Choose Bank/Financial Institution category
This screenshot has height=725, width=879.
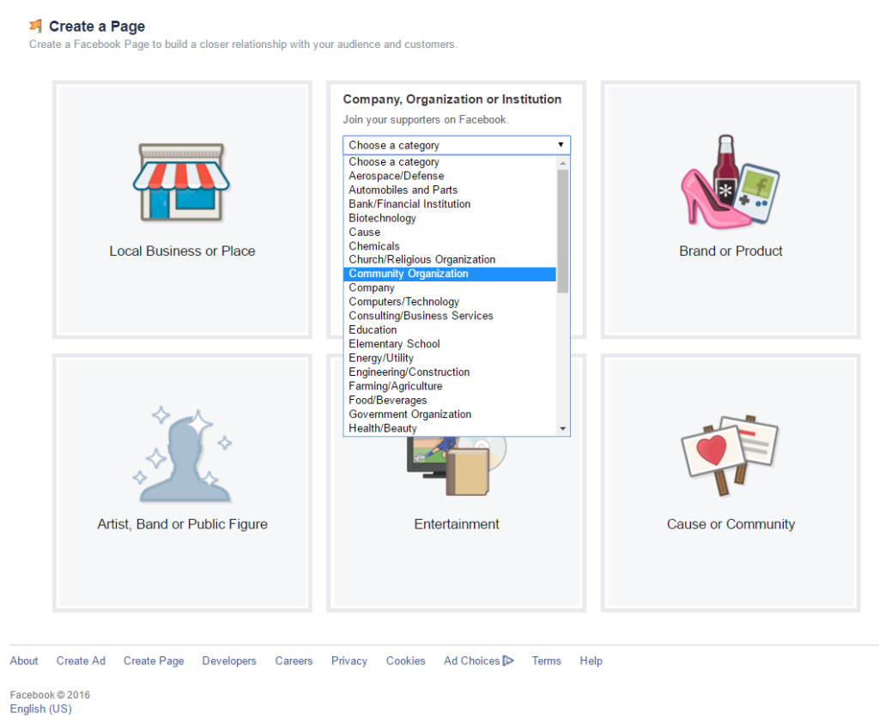pos(450,204)
